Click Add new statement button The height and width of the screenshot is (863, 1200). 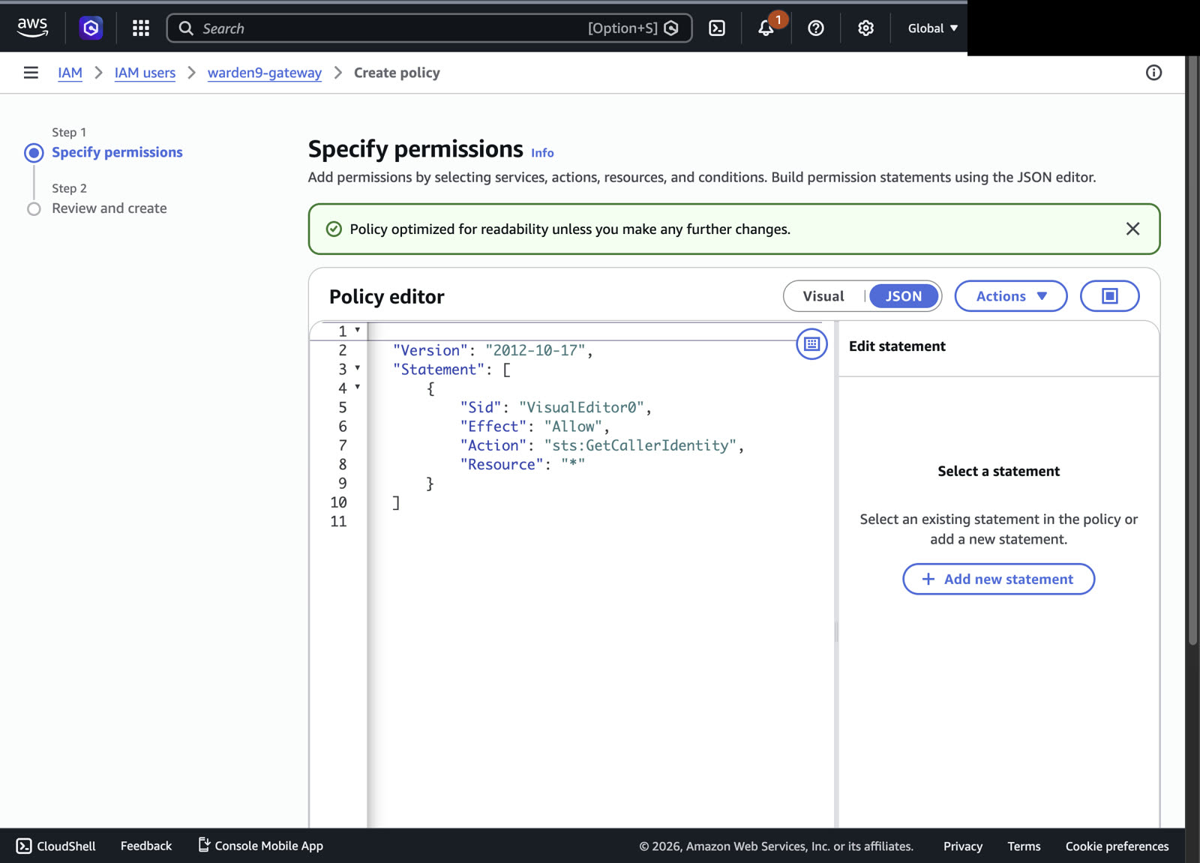pos(998,579)
